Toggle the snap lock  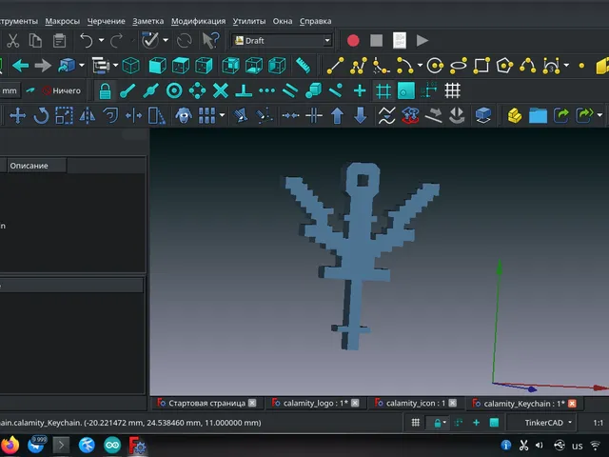point(105,91)
